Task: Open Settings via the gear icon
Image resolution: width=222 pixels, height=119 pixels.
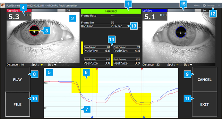Action: 204,5
